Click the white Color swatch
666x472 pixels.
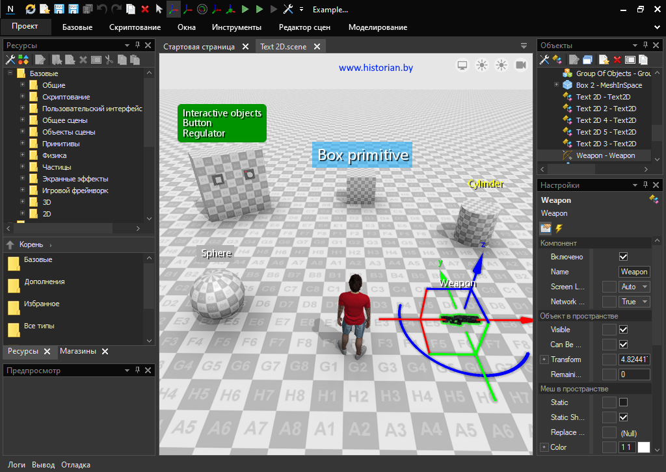[x=643, y=447]
